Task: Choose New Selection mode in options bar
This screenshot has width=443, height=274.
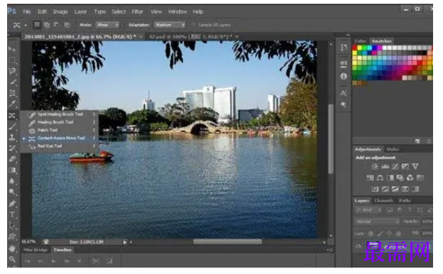Action: [37, 25]
